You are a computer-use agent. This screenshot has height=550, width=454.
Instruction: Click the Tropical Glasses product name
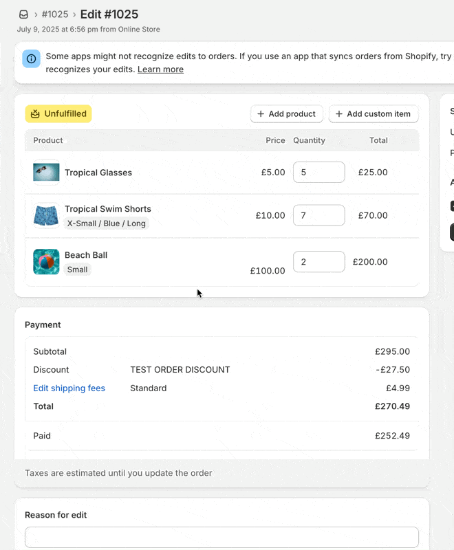point(98,173)
